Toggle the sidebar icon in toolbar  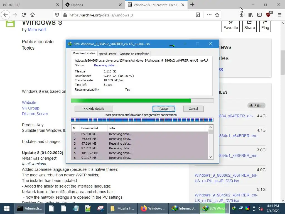click(x=259, y=15)
